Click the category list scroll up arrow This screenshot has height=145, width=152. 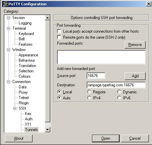pos(48,18)
